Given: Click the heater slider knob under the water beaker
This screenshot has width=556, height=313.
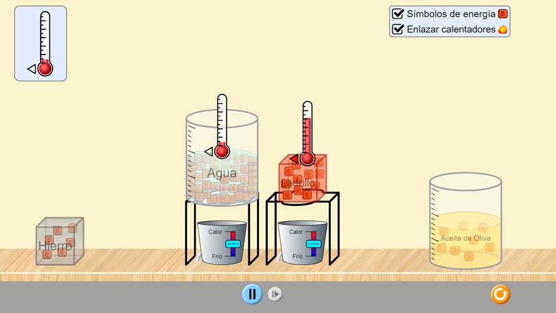Looking at the screenshot, I should coord(233,244).
